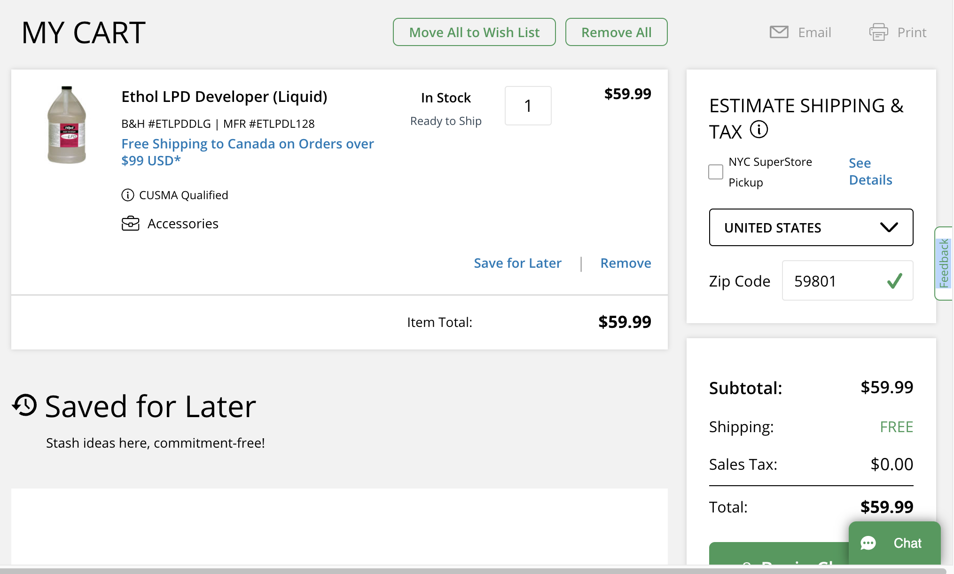The image size is (954, 574).
Task: Click the bottom horizontal scrollbar
Action: [x=473, y=570]
